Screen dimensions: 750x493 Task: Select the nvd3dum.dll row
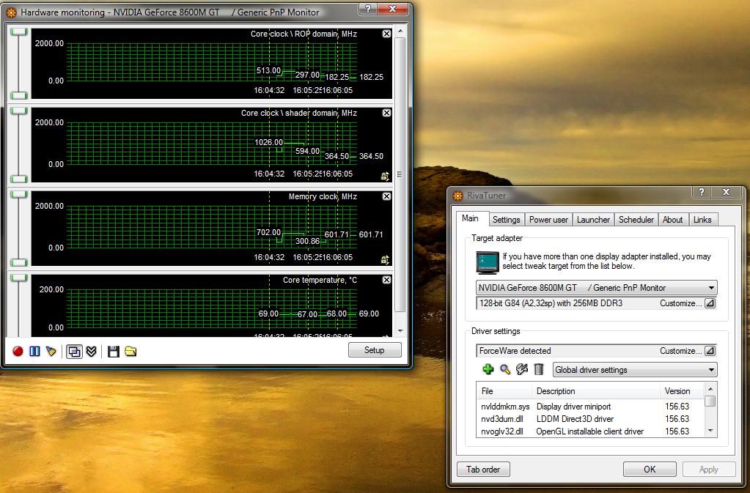590,419
